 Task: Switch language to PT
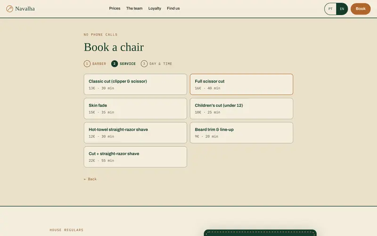tap(330, 9)
